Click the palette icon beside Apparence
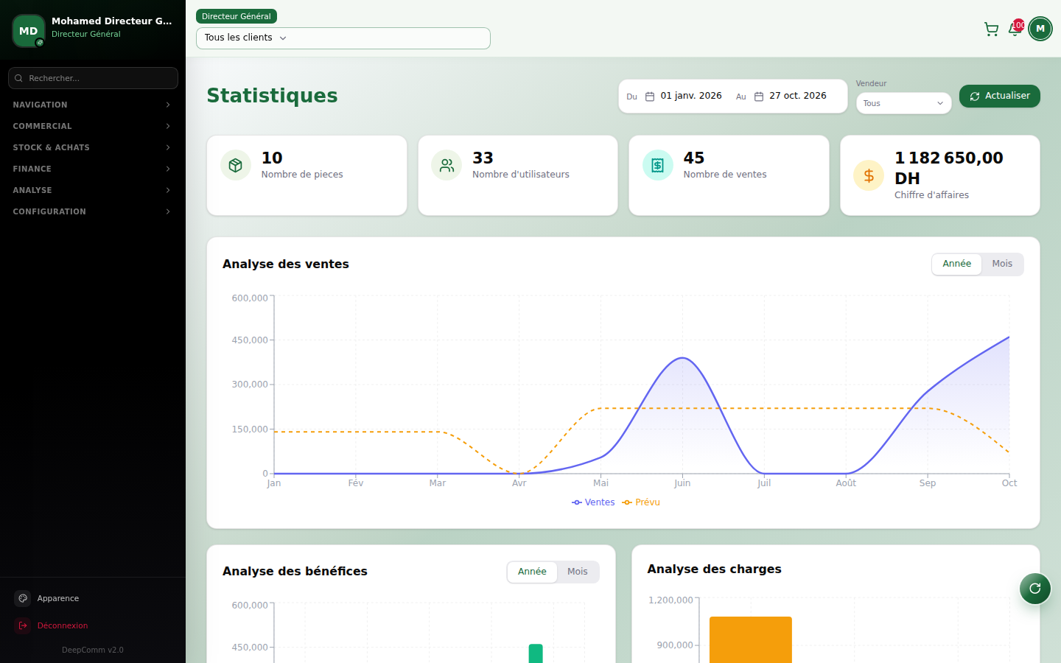 tap(23, 598)
